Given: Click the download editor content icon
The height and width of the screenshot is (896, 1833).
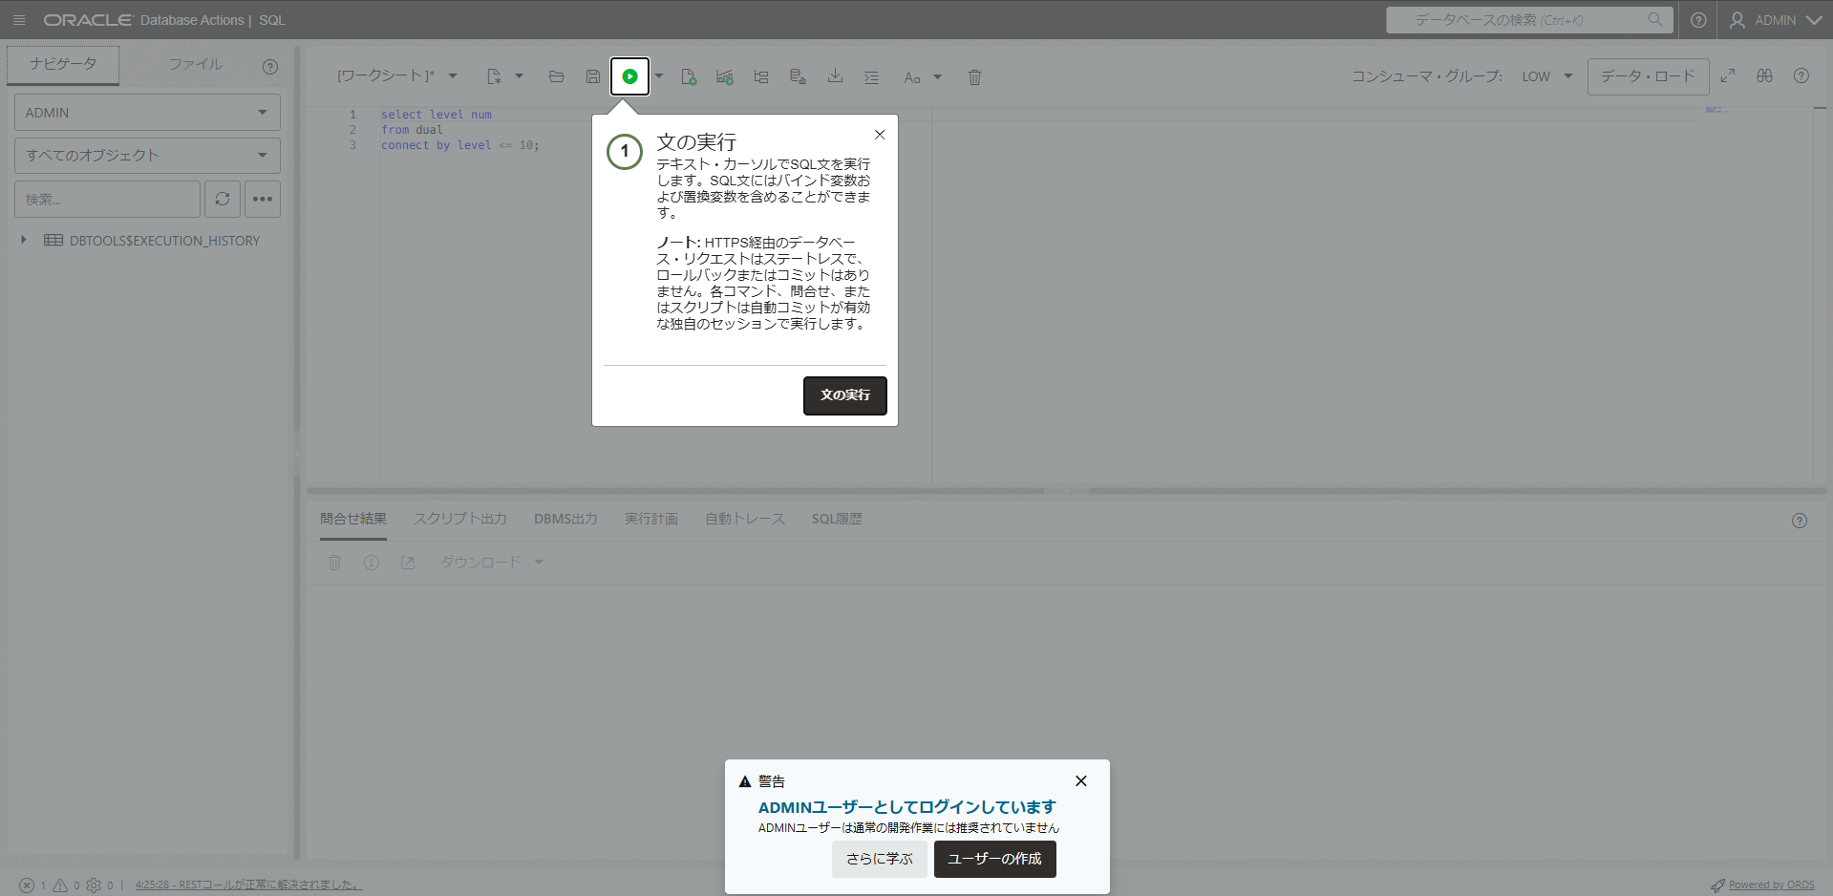Looking at the screenshot, I should coord(835,76).
